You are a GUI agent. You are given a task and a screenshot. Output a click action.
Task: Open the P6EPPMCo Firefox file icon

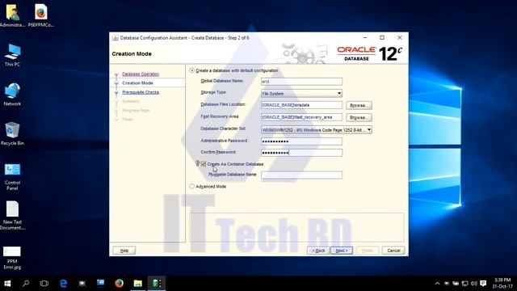(41, 15)
